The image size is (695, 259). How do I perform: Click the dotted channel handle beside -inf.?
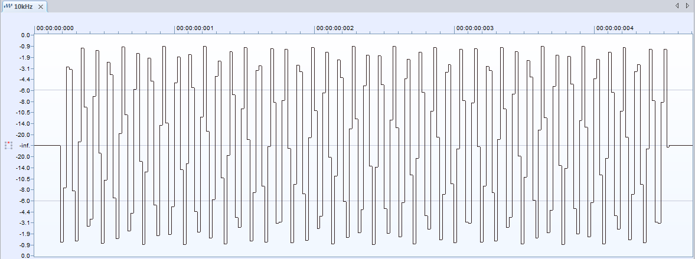point(8,145)
